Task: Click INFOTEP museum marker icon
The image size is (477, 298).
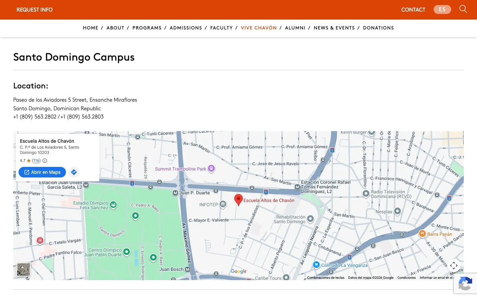Action: (223, 204)
